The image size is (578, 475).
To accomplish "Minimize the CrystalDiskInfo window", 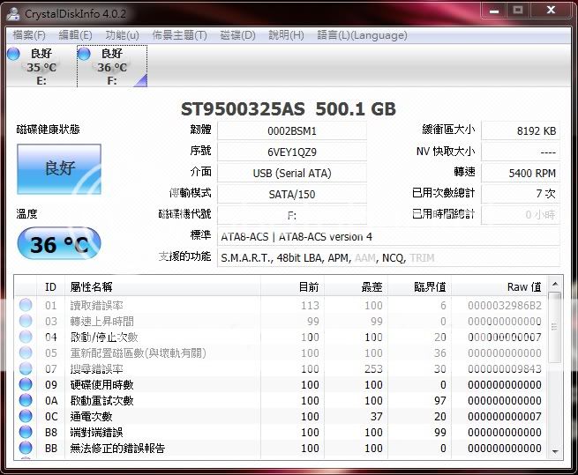I will pos(494,11).
